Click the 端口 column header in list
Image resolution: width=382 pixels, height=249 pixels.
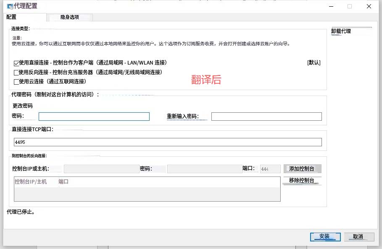coord(63,182)
